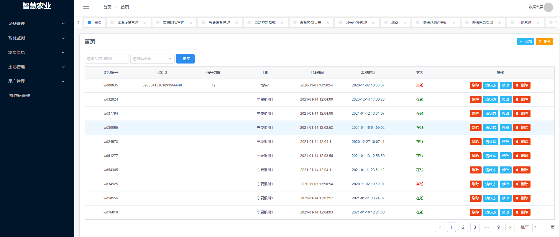
Task: Toggle the hamburger sidebar collapse icon
Action: pyautogui.click(x=86, y=7)
